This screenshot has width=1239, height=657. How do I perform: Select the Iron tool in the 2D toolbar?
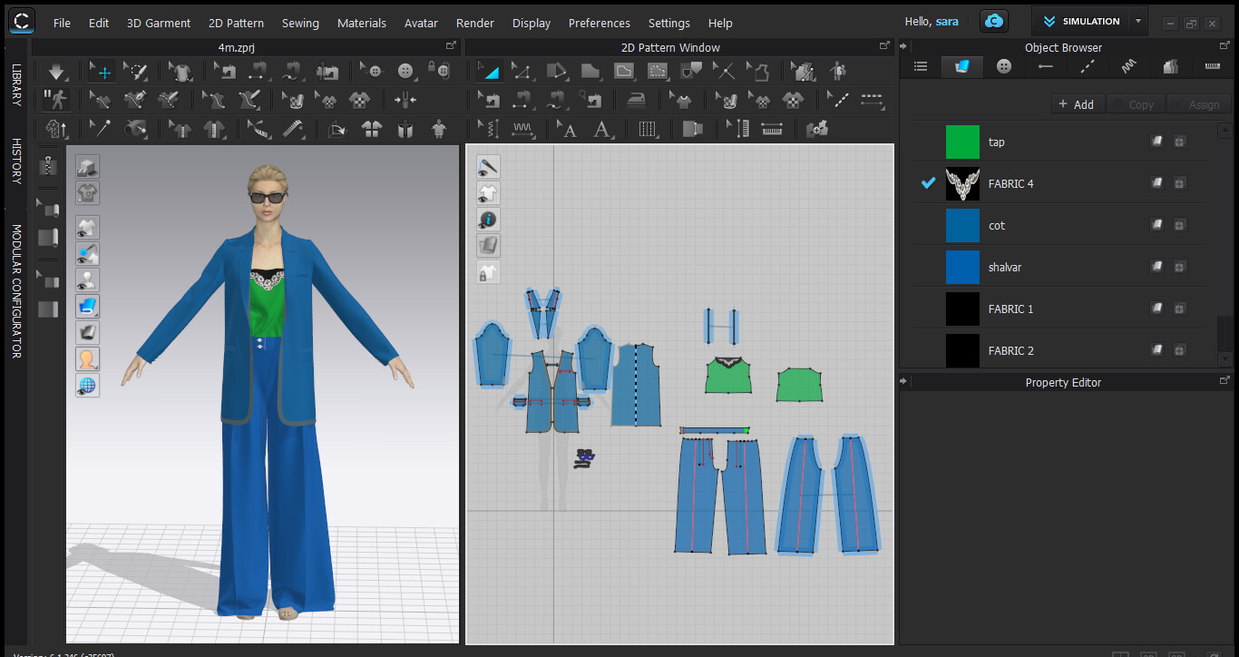point(635,101)
